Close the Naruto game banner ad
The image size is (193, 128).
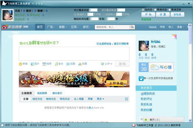tap(128, 72)
